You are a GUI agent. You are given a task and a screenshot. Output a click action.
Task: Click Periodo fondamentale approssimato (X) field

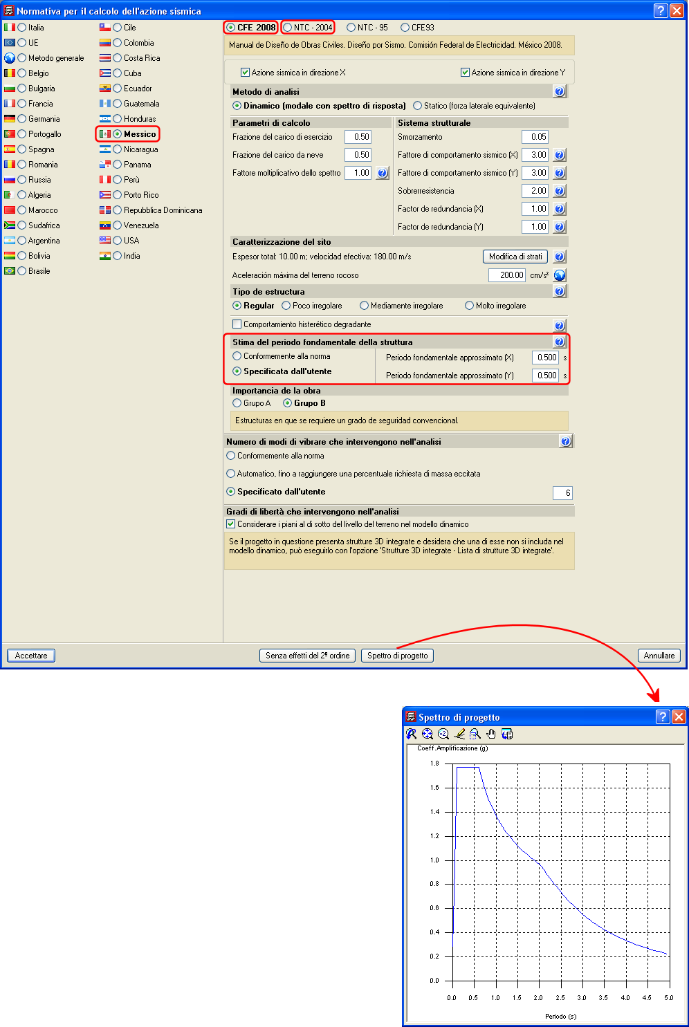[545, 358]
